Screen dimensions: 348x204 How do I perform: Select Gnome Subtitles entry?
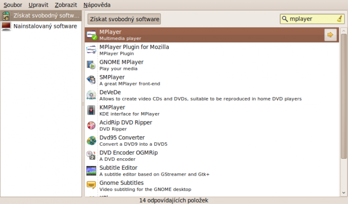(x=212, y=186)
